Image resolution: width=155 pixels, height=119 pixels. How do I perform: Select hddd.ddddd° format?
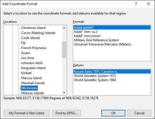coord(112,28)
